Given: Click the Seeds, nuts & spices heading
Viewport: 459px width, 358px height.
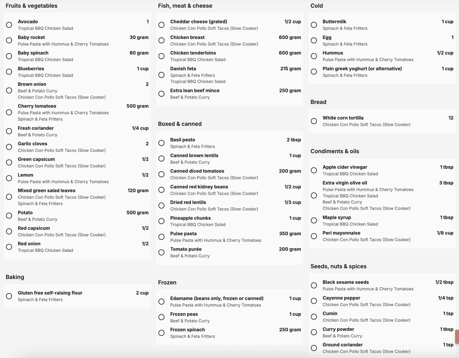Looking at the screenshot, I should [x=338, y=266].
